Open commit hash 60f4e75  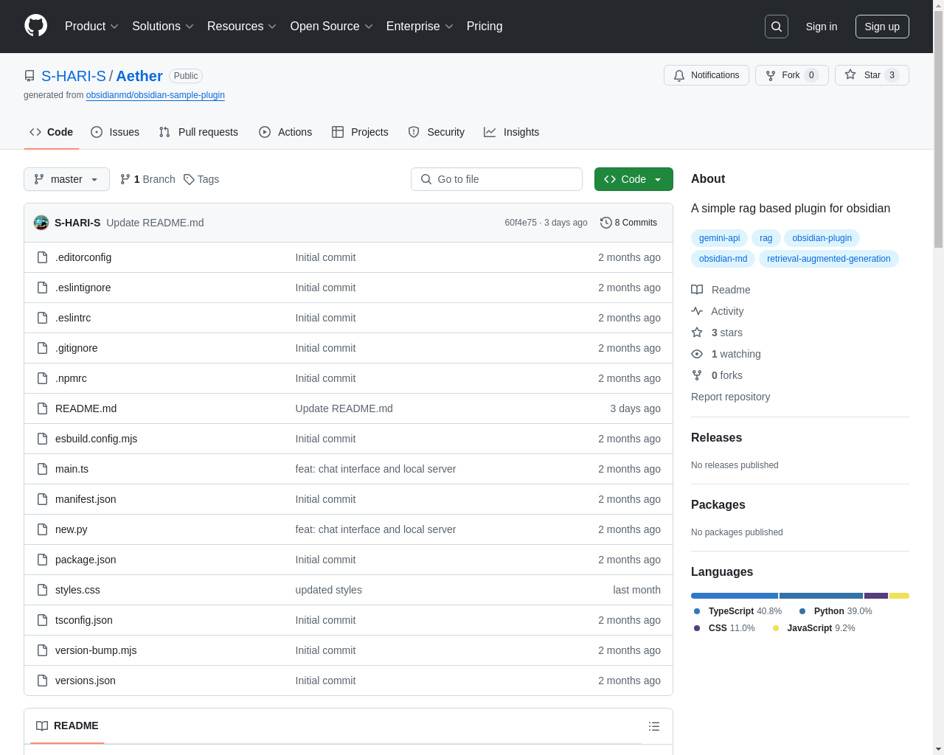tap(521, 223)
